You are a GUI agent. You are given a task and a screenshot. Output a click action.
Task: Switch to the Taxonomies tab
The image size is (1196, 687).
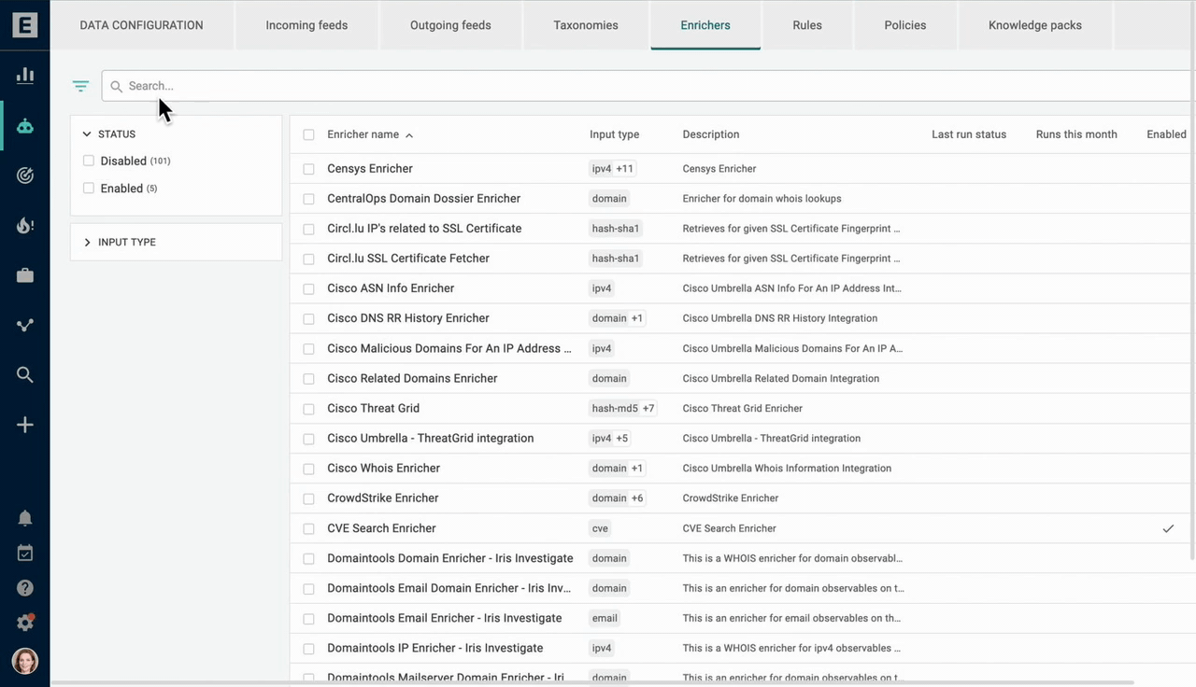click(x=586, y=25)
